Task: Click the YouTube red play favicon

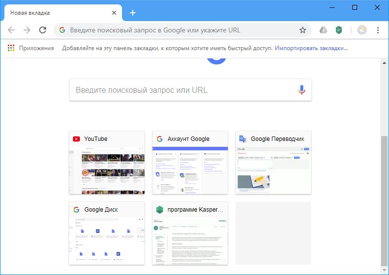Action: [x=76, y=139]
